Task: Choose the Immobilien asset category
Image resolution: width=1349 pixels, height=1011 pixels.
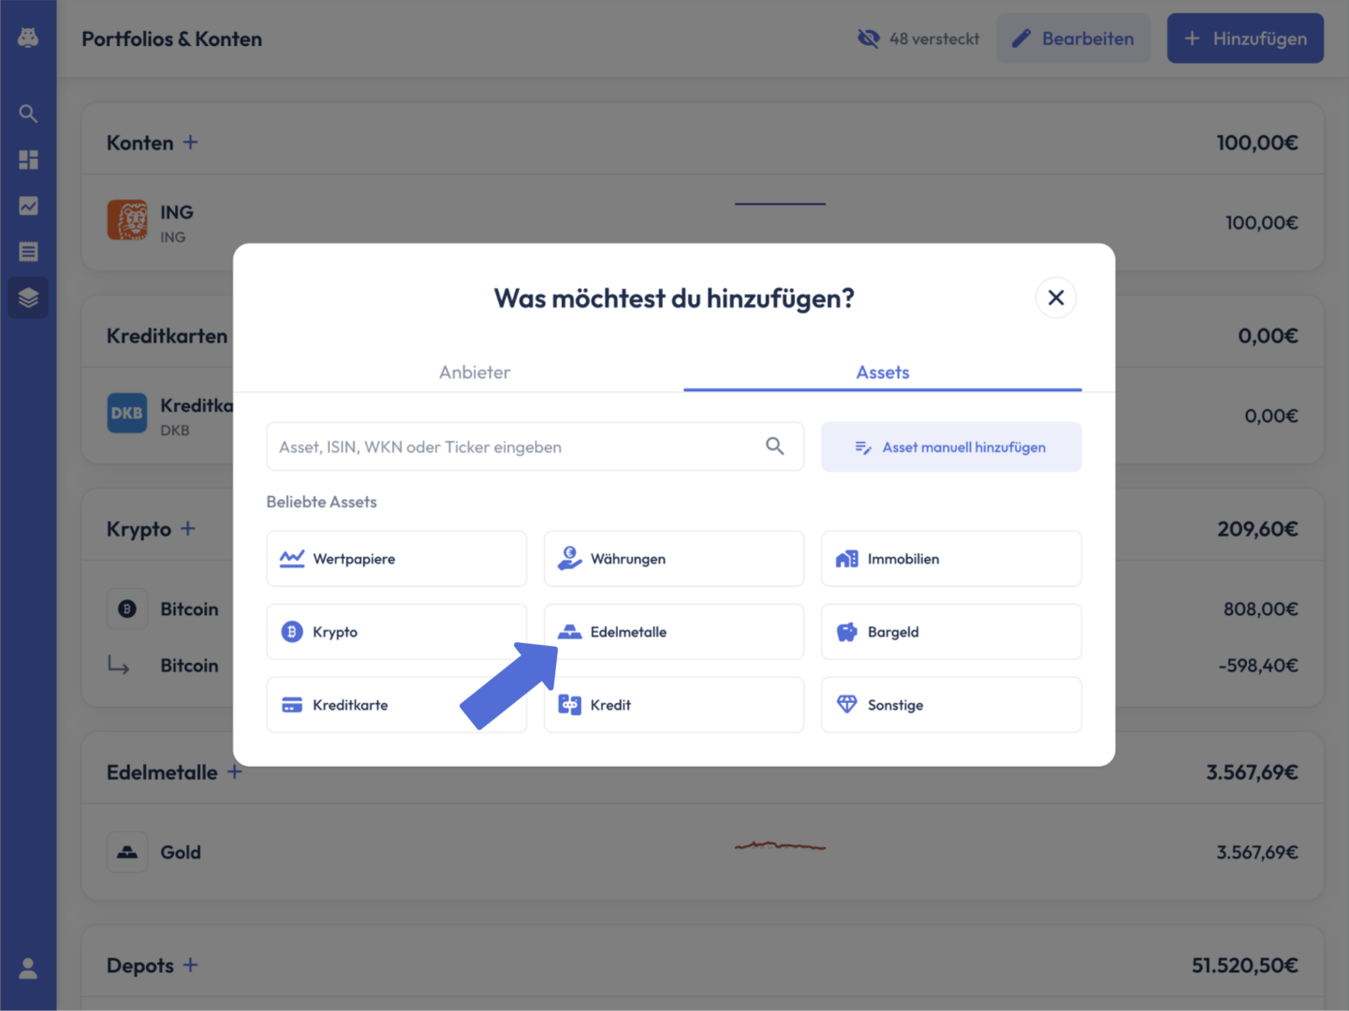Action: point(951,559)
